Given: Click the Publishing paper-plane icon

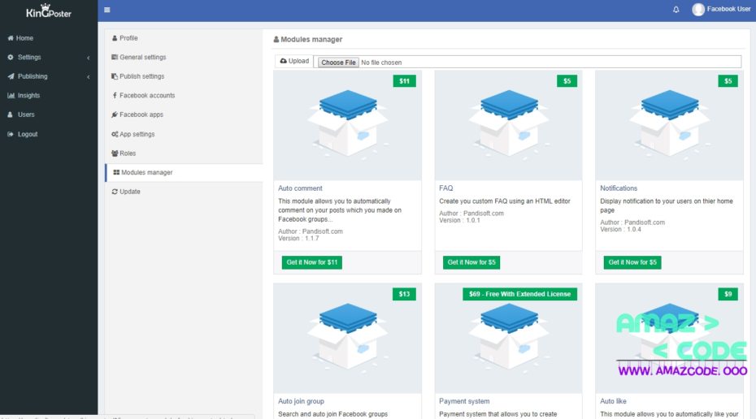Looking at the screenshot, I should [x=11, y=76].
